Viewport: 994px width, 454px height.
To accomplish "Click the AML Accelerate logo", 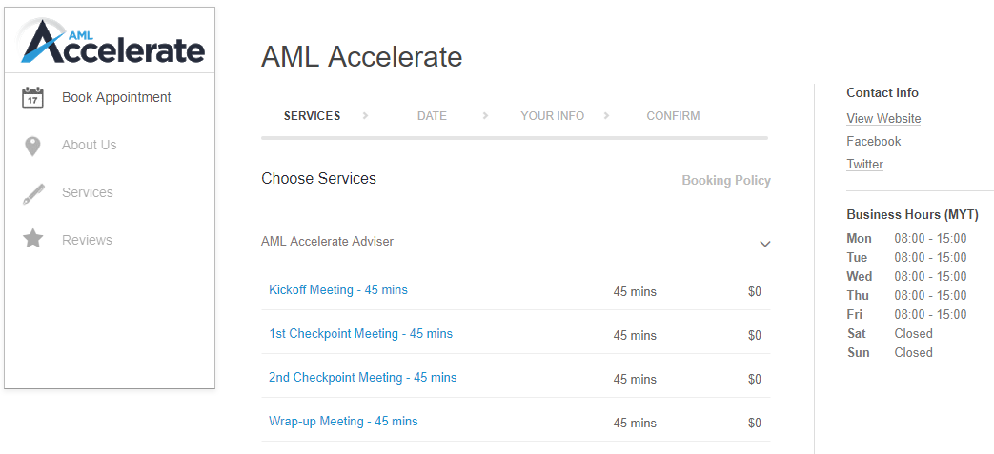I will point(111,41).
